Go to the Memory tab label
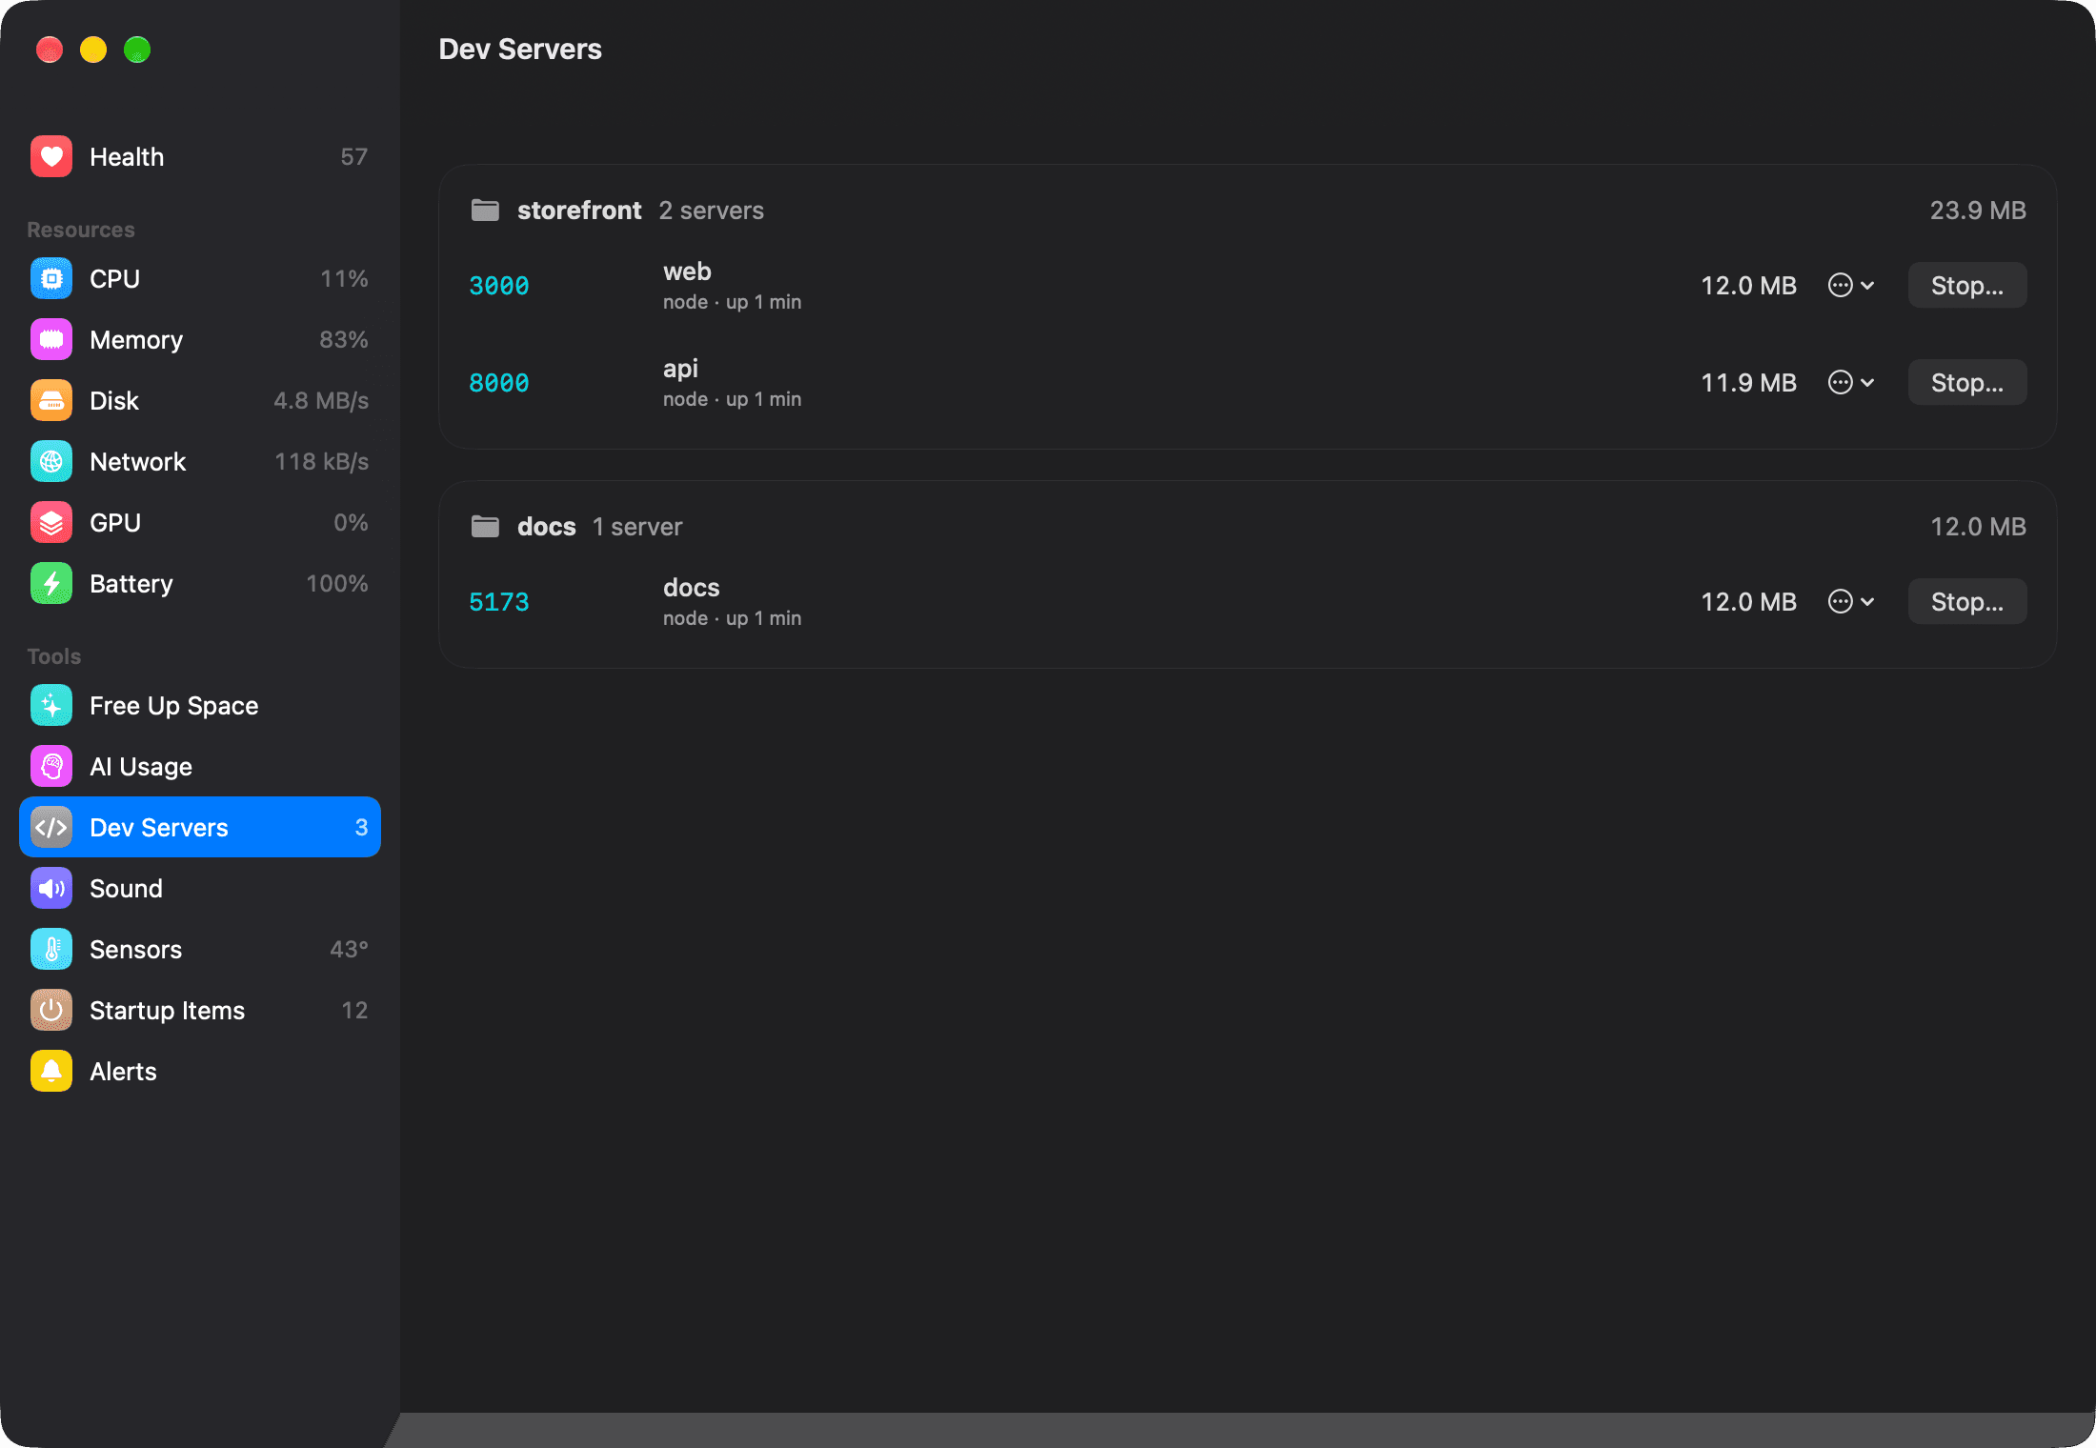This screenshot has width=2096, height=1448. pyautogui.click(x=136, y=340)
